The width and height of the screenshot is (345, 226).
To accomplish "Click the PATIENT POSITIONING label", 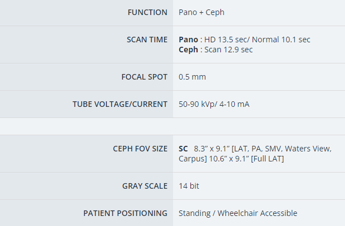I will [x=125, y=213].
